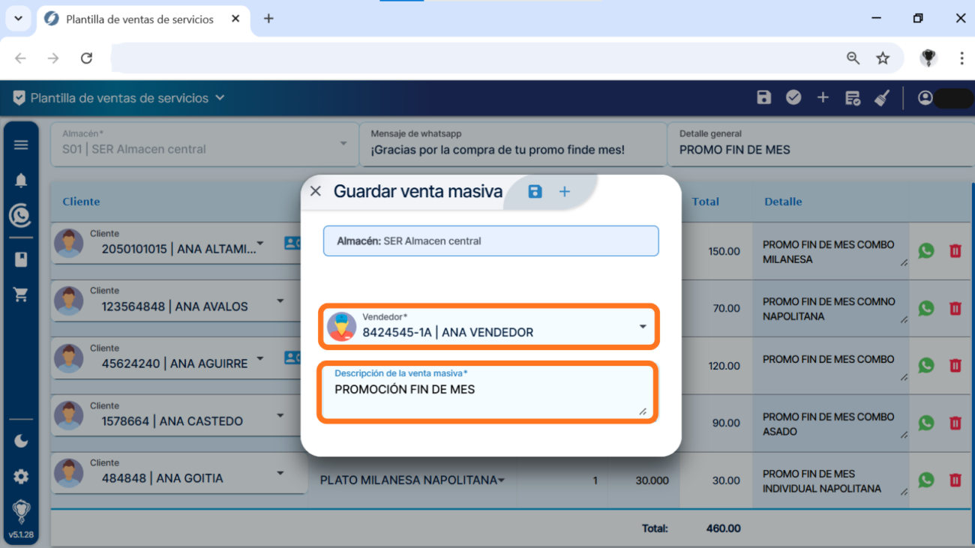Viewport: 975px width, 548px height.
Task: Expand the Almacén dropdown
Action: coord(343,143)
